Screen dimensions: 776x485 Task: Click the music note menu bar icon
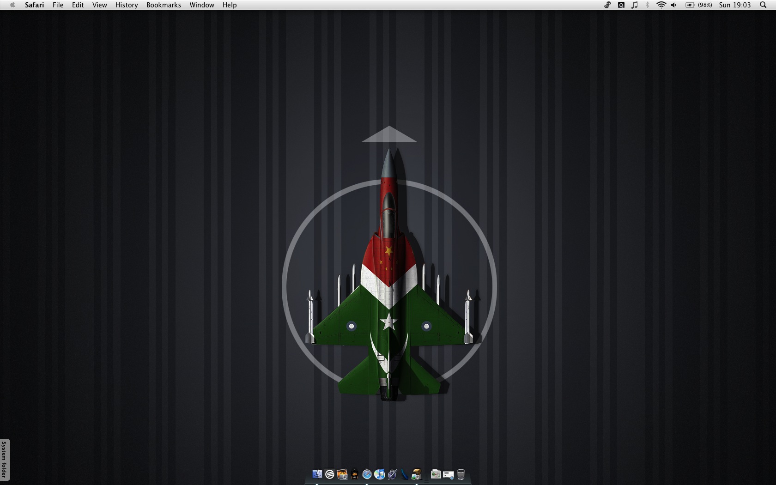[x=635, y=5]
